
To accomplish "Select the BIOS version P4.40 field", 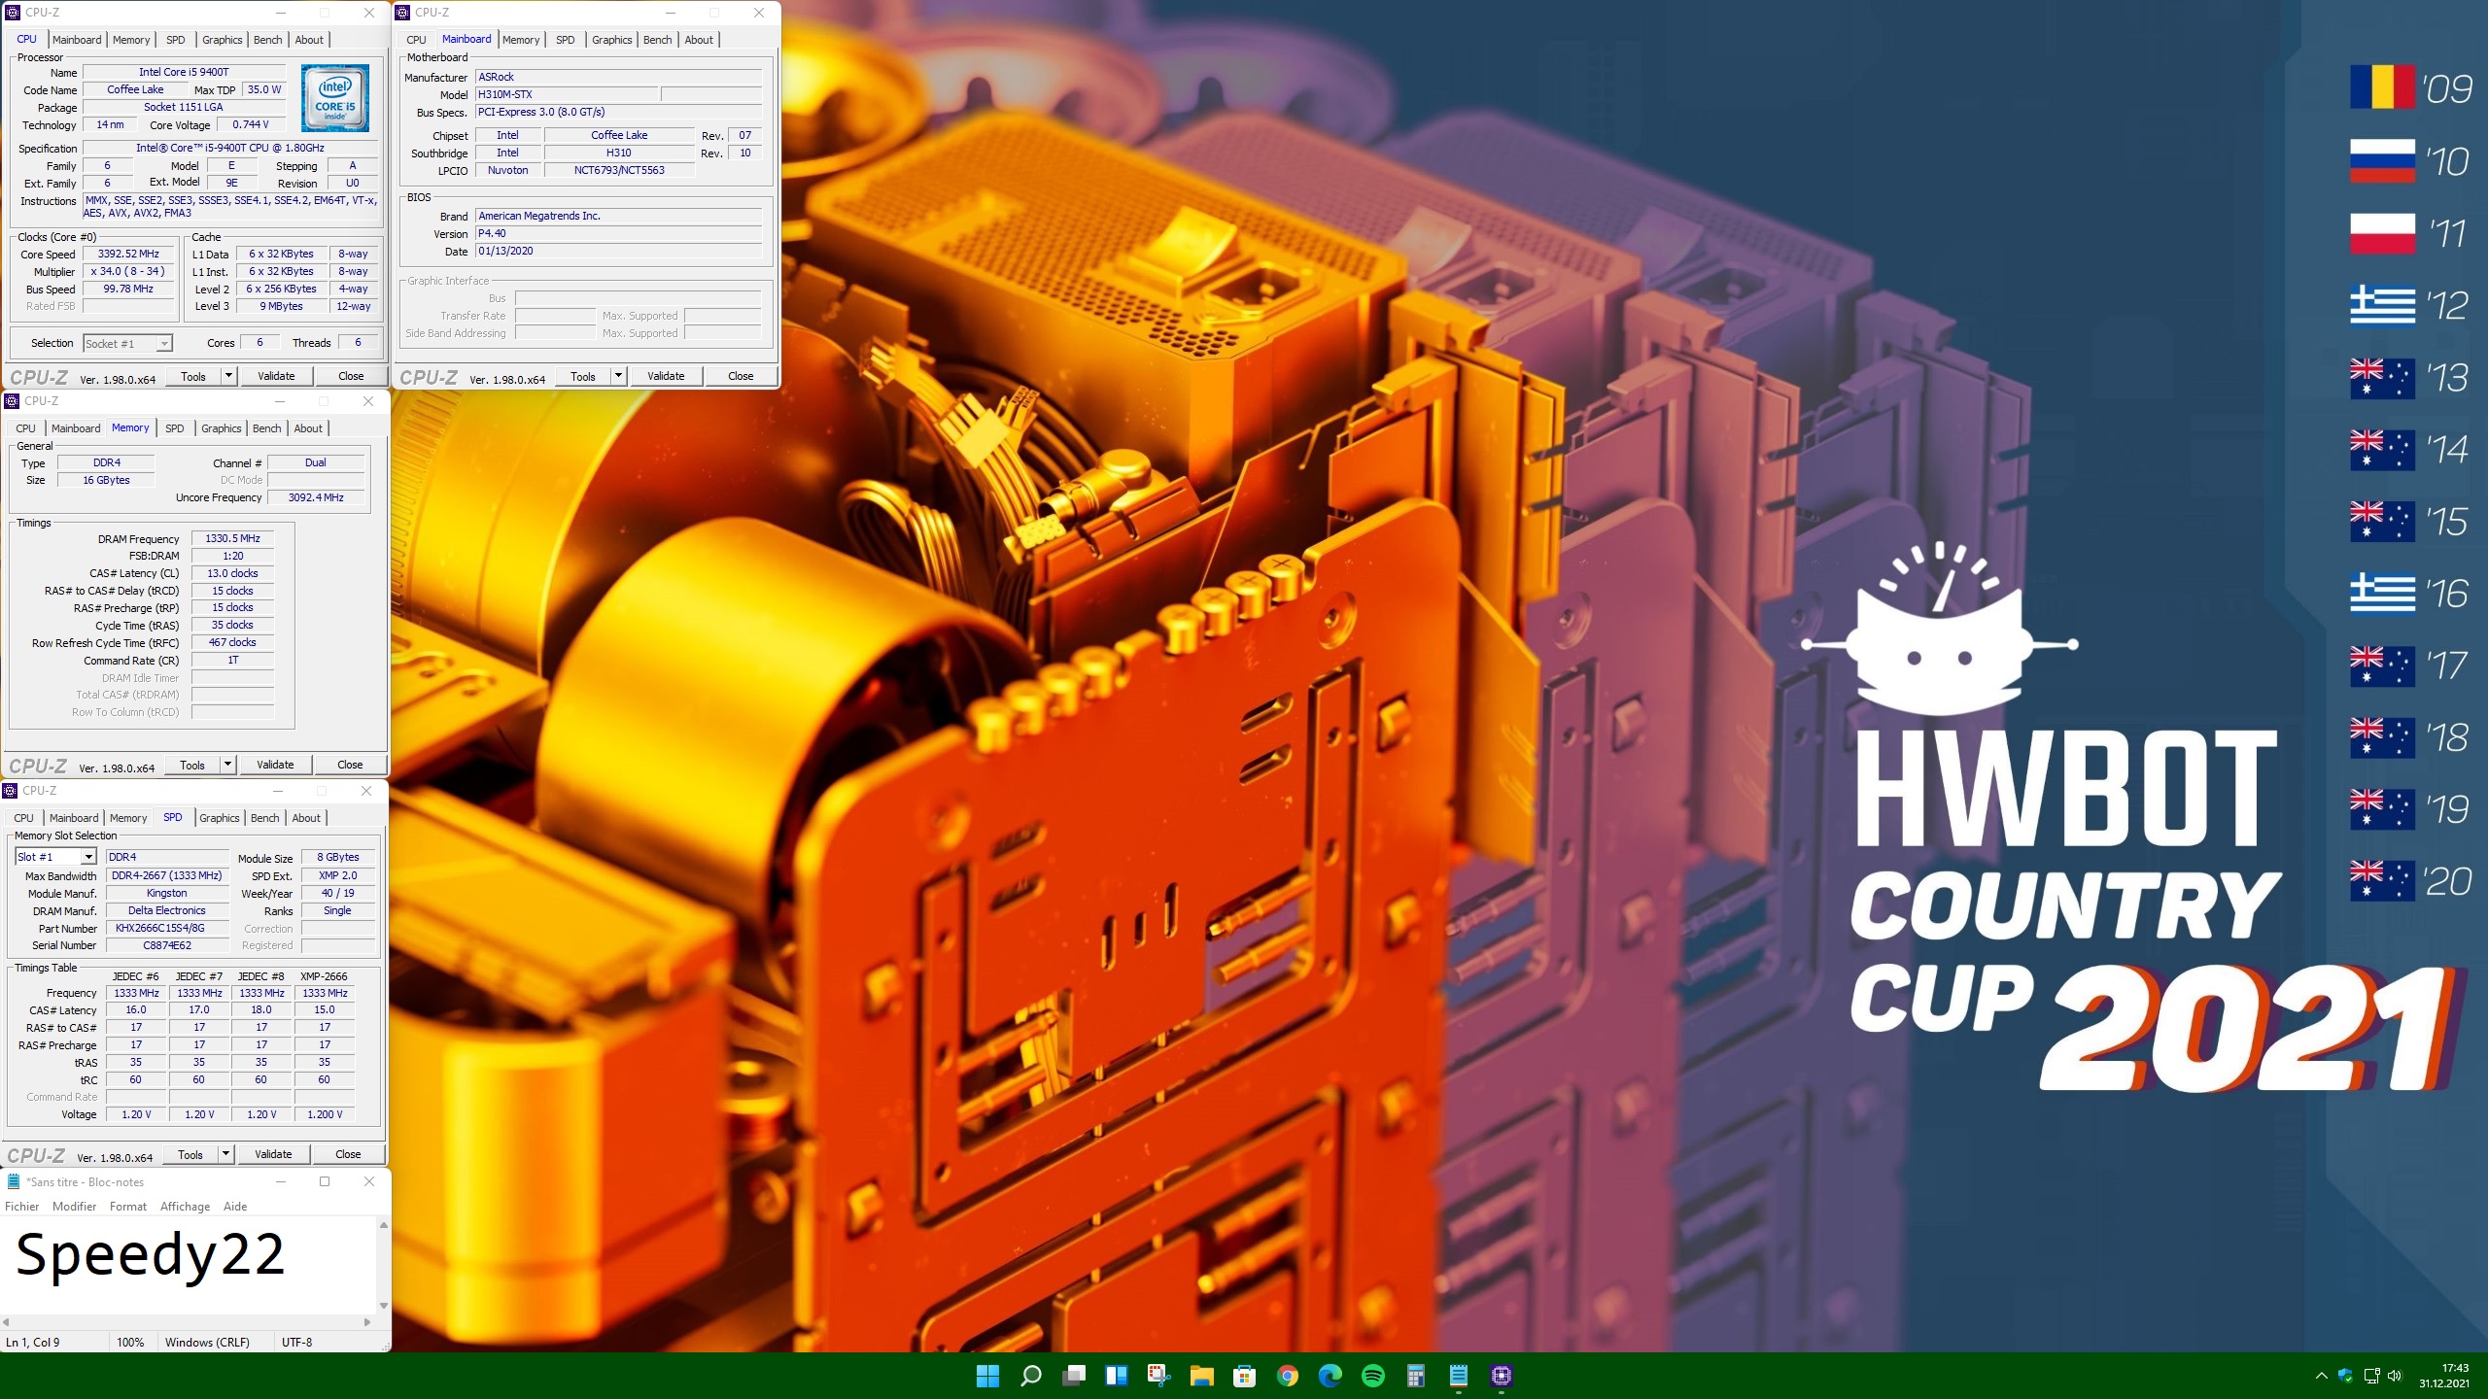I will [618, 234].
